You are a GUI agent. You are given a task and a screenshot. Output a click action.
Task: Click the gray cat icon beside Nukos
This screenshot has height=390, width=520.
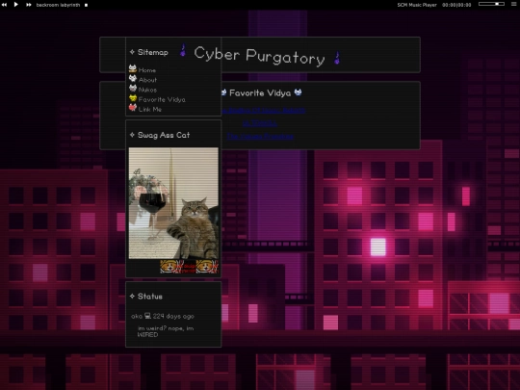[133, 89]
